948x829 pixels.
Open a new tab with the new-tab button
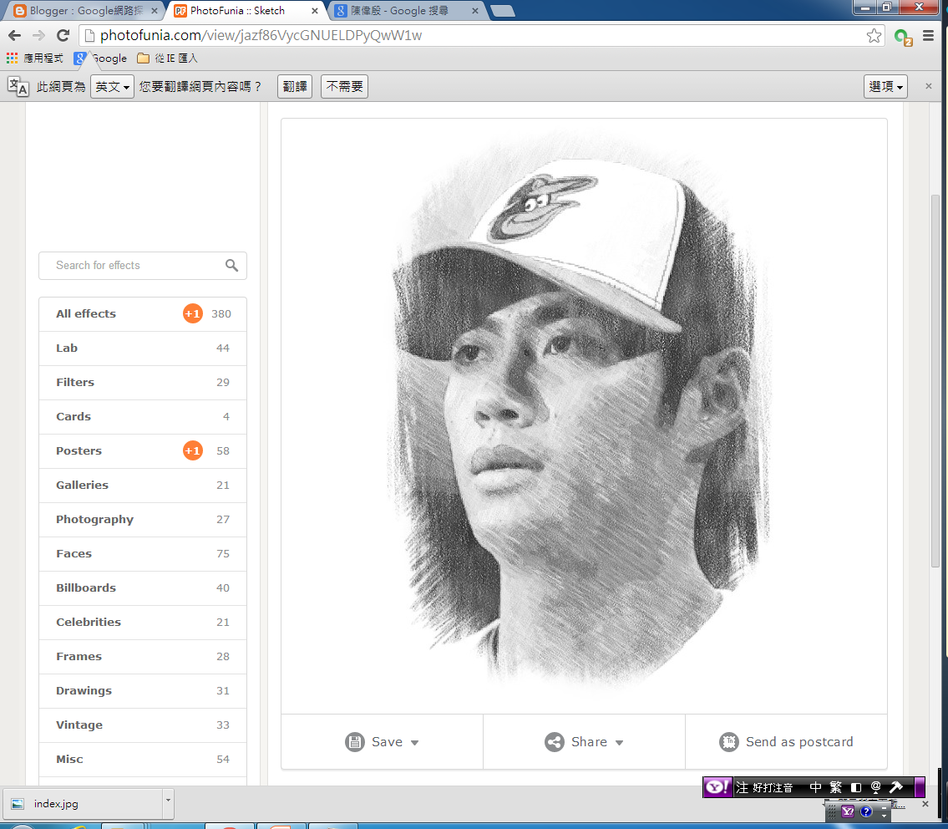pos(503,11)
